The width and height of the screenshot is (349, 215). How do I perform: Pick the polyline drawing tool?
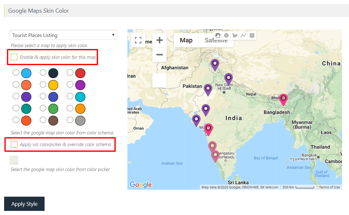coord(243,35)
